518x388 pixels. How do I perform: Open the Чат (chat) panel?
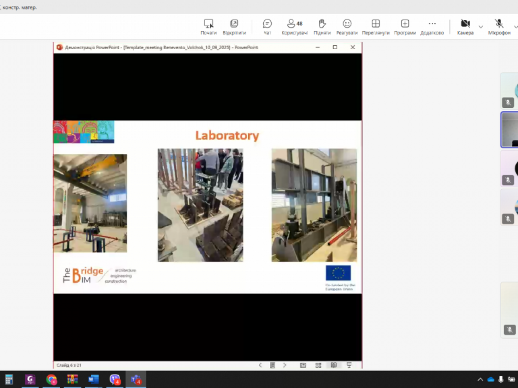(x=267, y=27)
